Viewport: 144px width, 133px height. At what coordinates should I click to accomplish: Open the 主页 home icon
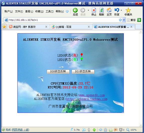point(109,10)
